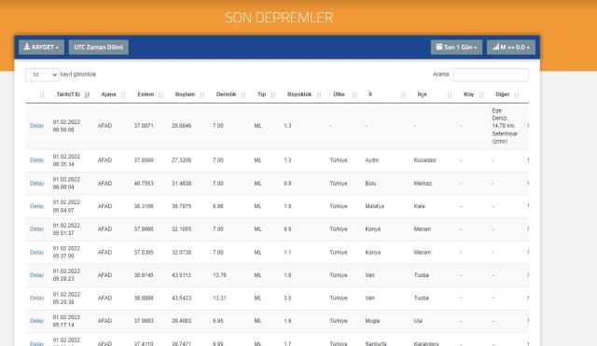597x346 pixels.
Task: Open Detay link for Aydın Kuşadası row
Action: click(x=37, y=160)
